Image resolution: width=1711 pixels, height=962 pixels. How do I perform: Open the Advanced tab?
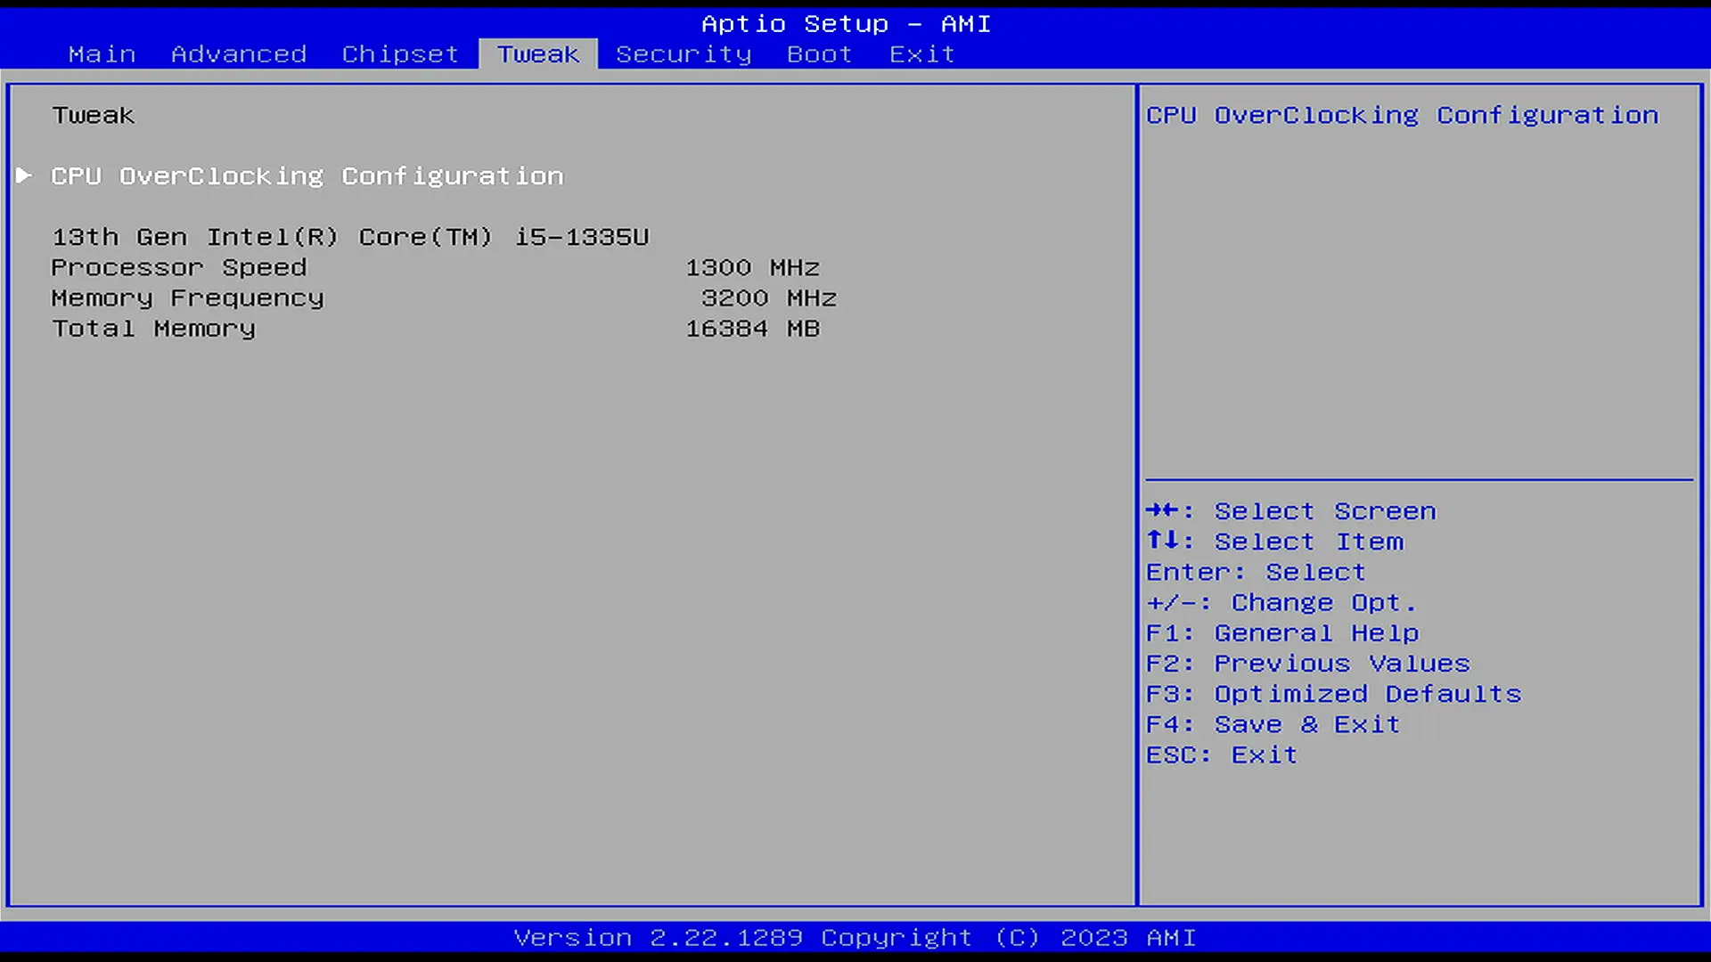pos(239,54)
